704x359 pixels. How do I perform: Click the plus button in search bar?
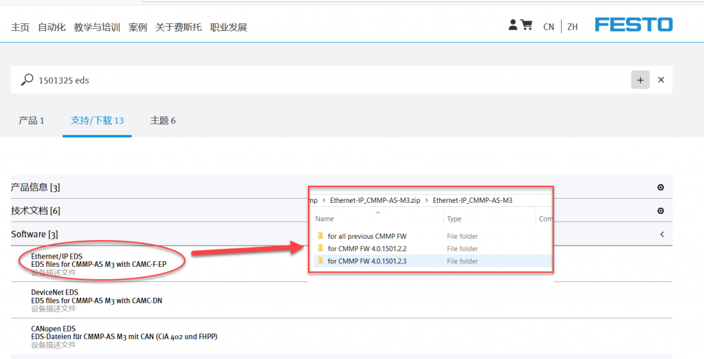(x=640, y=80)
